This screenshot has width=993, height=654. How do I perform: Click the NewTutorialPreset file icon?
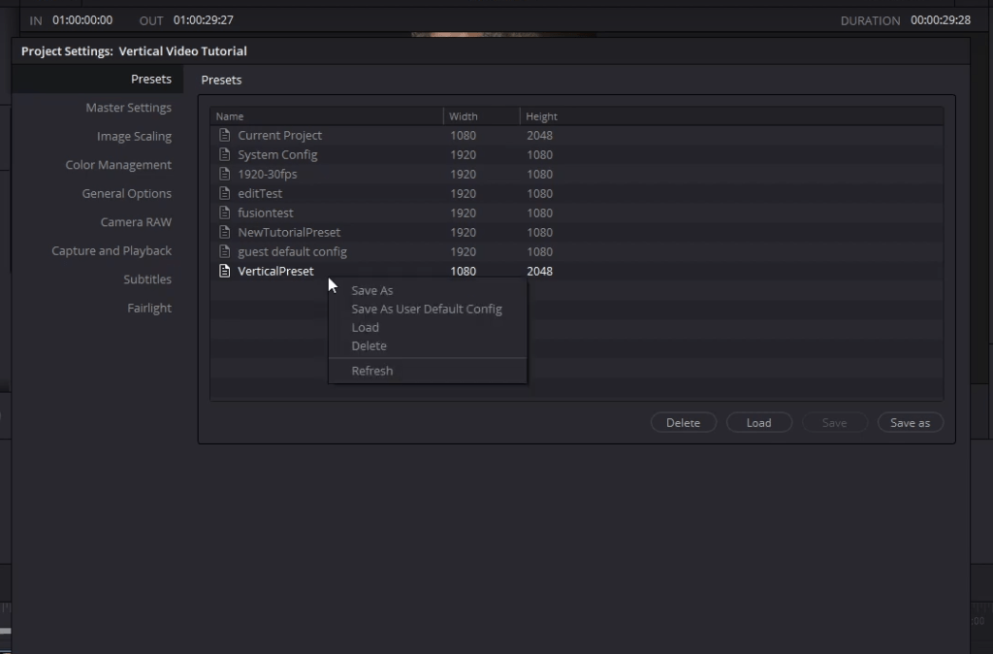click(x=224, y=232)
